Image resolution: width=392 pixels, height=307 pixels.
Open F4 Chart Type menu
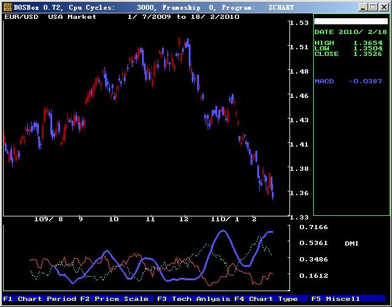(271, 298)
